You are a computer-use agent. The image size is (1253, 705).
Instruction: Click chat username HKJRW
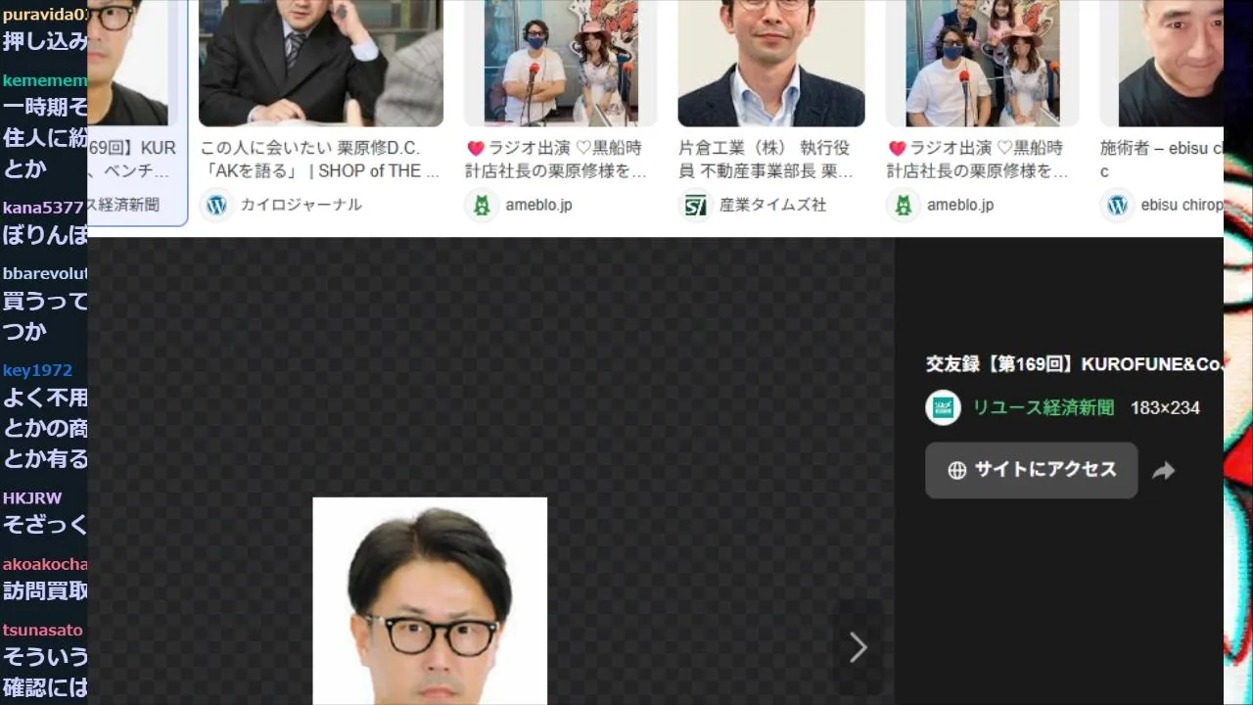coord(32,497)
